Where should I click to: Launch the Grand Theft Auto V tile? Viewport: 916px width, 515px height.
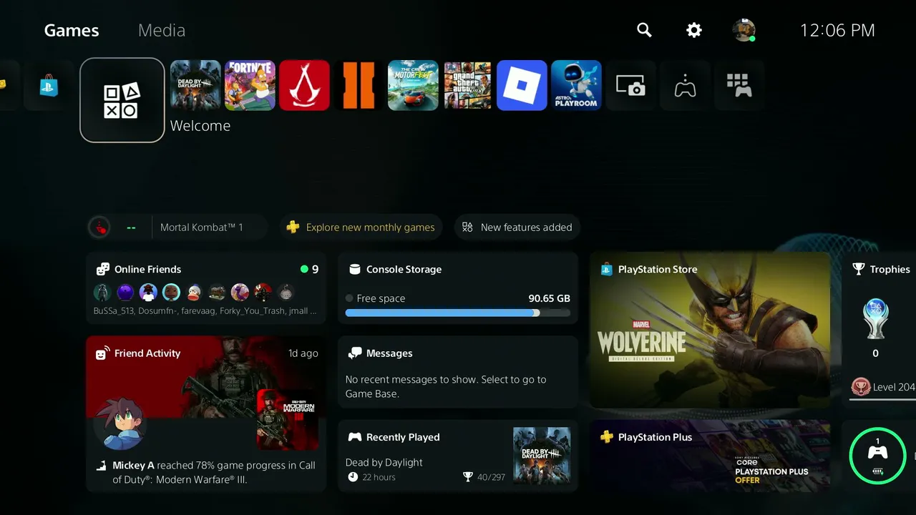click(x=467, y=86)
